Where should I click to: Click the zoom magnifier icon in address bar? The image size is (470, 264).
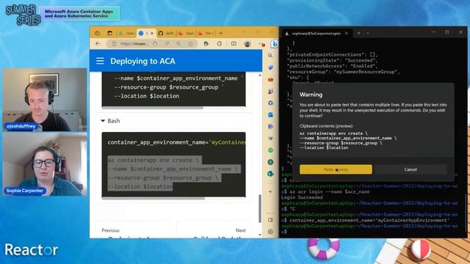pos(178,44)
